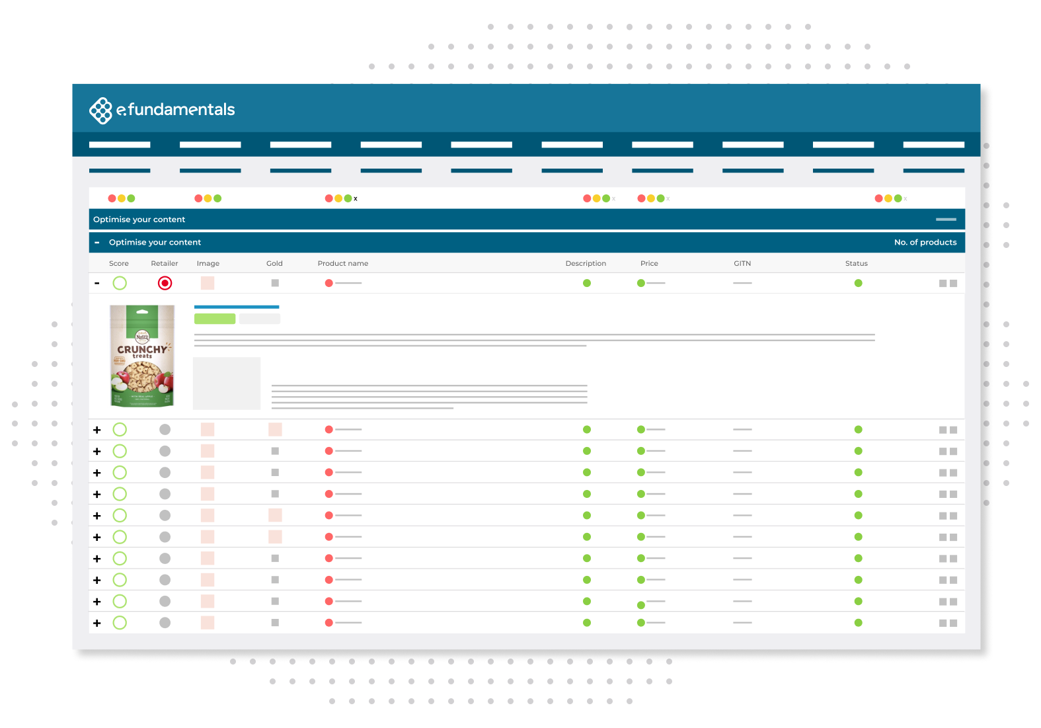The height and width of the screenshot is (728, 1041).
Task: Click the green description dot in expanded row
Action: click(x=587, y=283)
